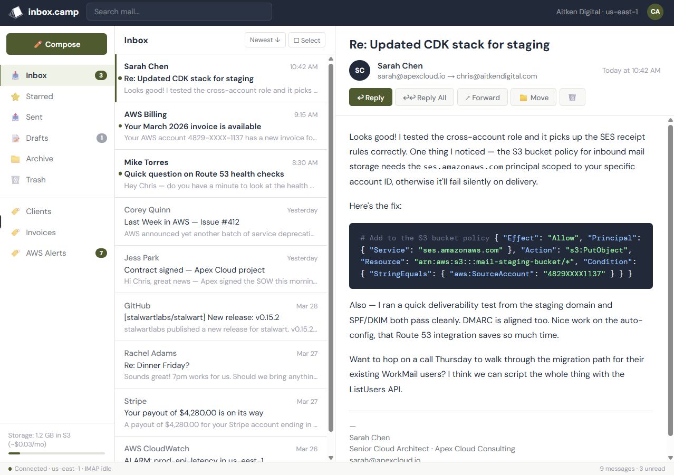This screenshot has width=674, height=475.
Task: Click the Reply All button
Action: click(x=424, y=97)
